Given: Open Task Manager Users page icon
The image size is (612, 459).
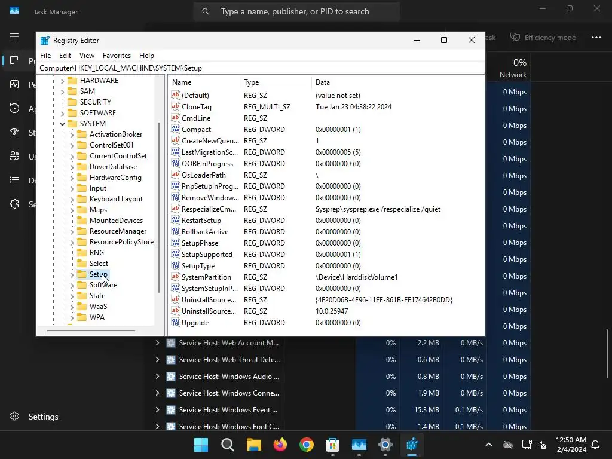Looking at the screenshot, I should point(14,156).
